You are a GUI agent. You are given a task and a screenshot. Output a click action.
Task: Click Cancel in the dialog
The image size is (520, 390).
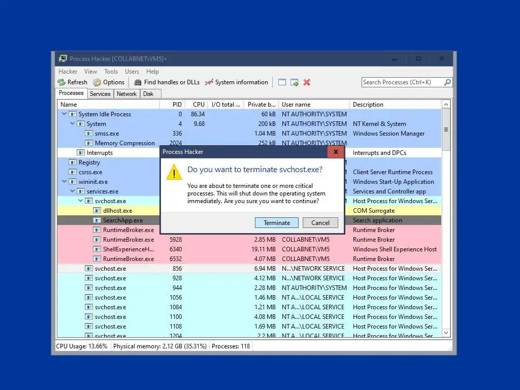click(320, 223)
